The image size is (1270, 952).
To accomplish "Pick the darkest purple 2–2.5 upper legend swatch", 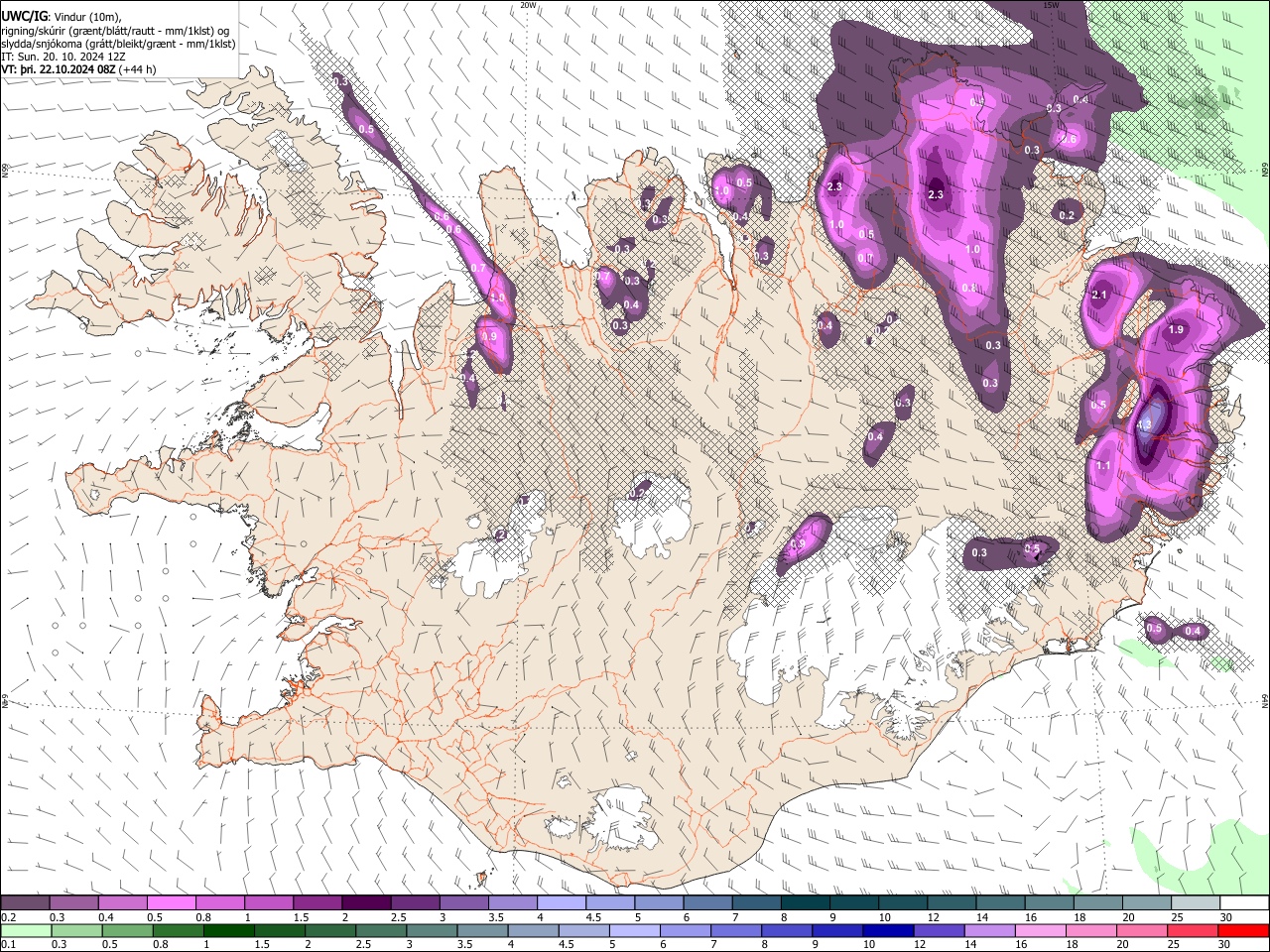I will pyautogui.click(x=366, y=903).
